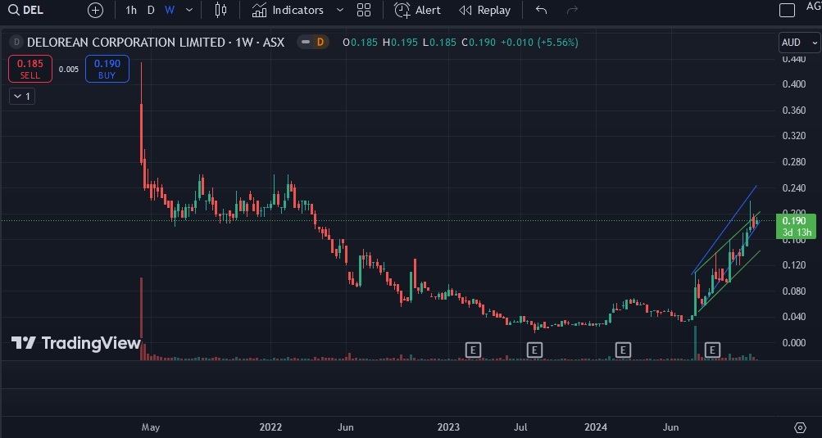Image resolution: width=822 pixels, height=438 pixels.
Task: Click the 2023 label on time axis
Action: [449, 427]
